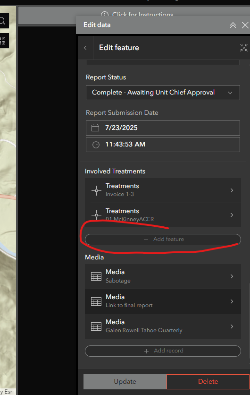Click the clock icon in time field

pyautogui.click(x=96, y=145)
